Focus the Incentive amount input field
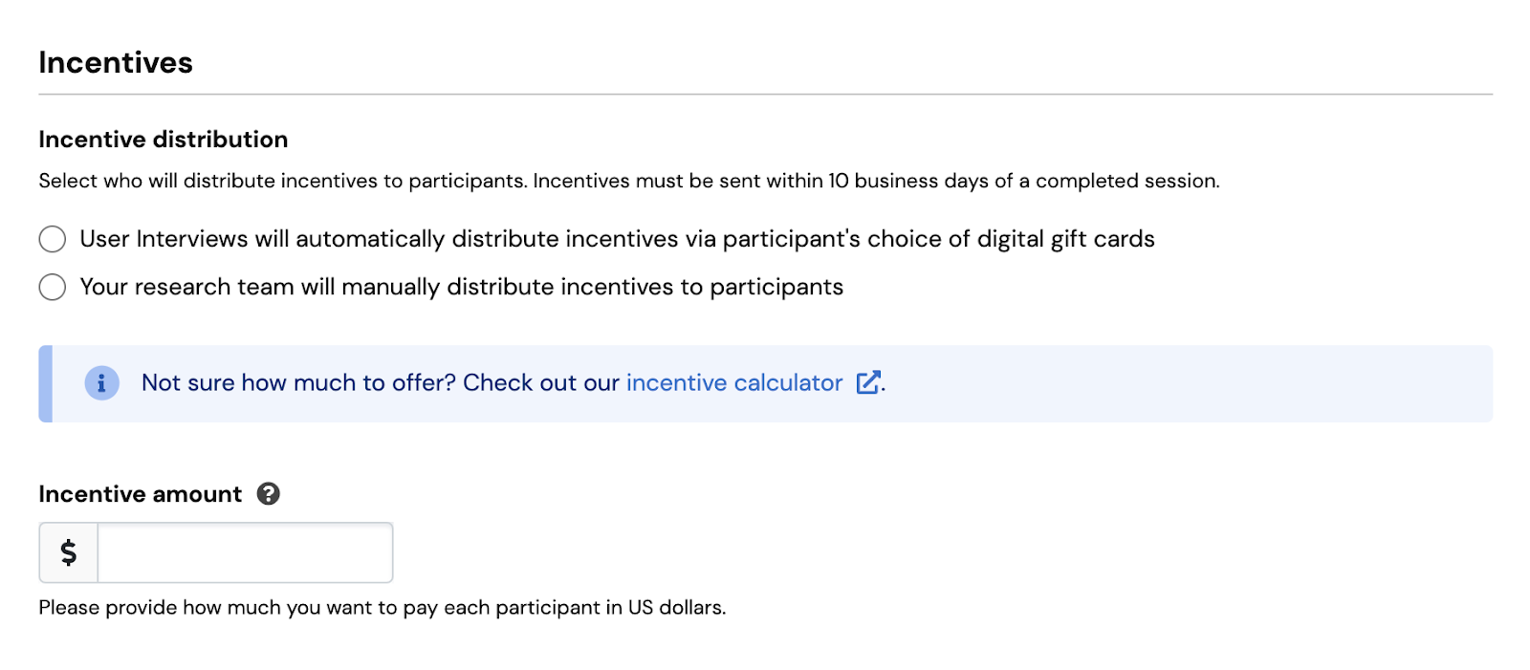Image resolution: width=1530 pixels, height=670 pixels. pyautogui.click(x=245, y=552)
